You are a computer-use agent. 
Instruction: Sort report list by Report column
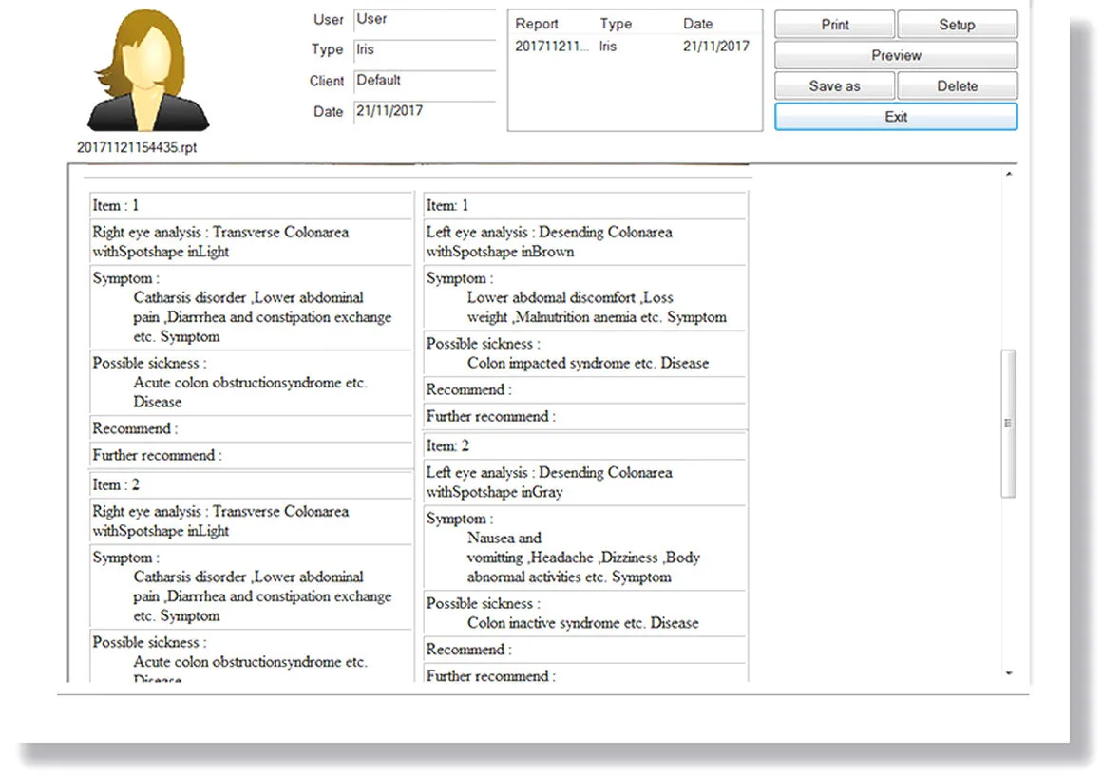point(536,24)
